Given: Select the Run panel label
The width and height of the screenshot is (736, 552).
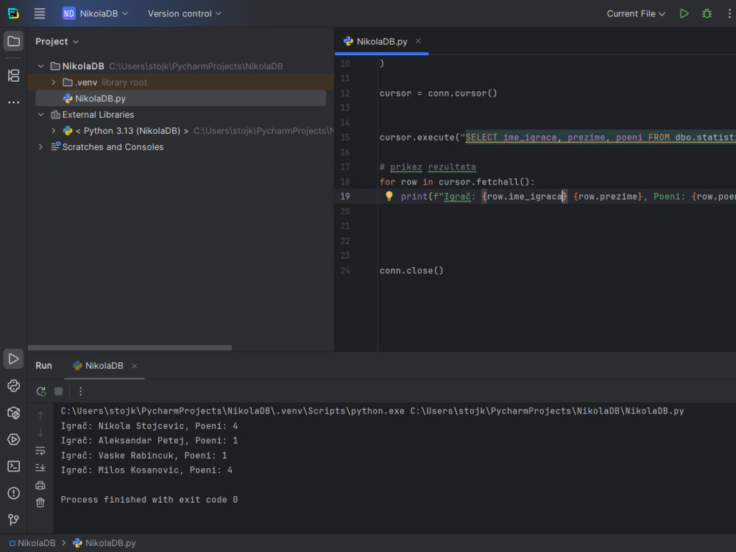Looking at the screenshot, I should (x=43, y=366).
